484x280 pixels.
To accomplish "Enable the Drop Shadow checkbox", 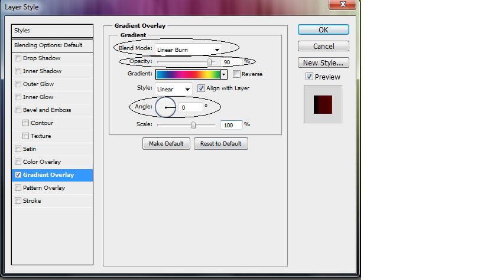I will (x=18, y=58).
